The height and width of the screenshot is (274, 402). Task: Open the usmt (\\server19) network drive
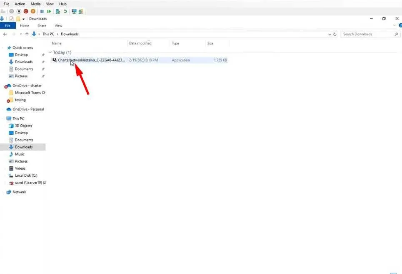(x=30, y=183)
